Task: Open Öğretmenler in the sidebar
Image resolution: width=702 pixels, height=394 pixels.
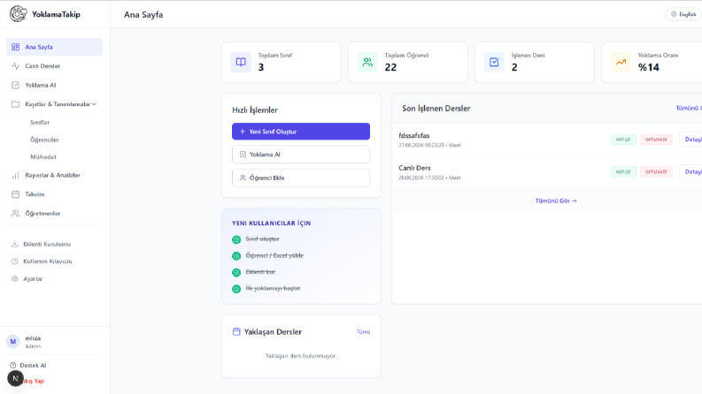Action: 54,214
